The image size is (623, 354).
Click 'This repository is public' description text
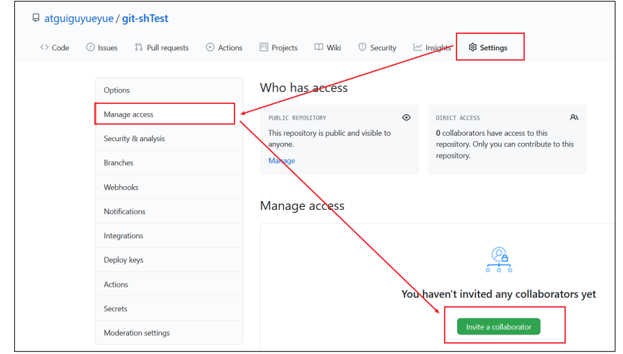point(329,138)
